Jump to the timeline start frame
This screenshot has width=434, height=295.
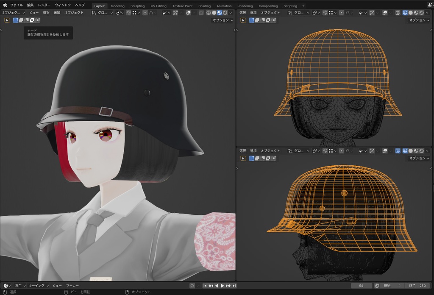(x=205, y=286)
